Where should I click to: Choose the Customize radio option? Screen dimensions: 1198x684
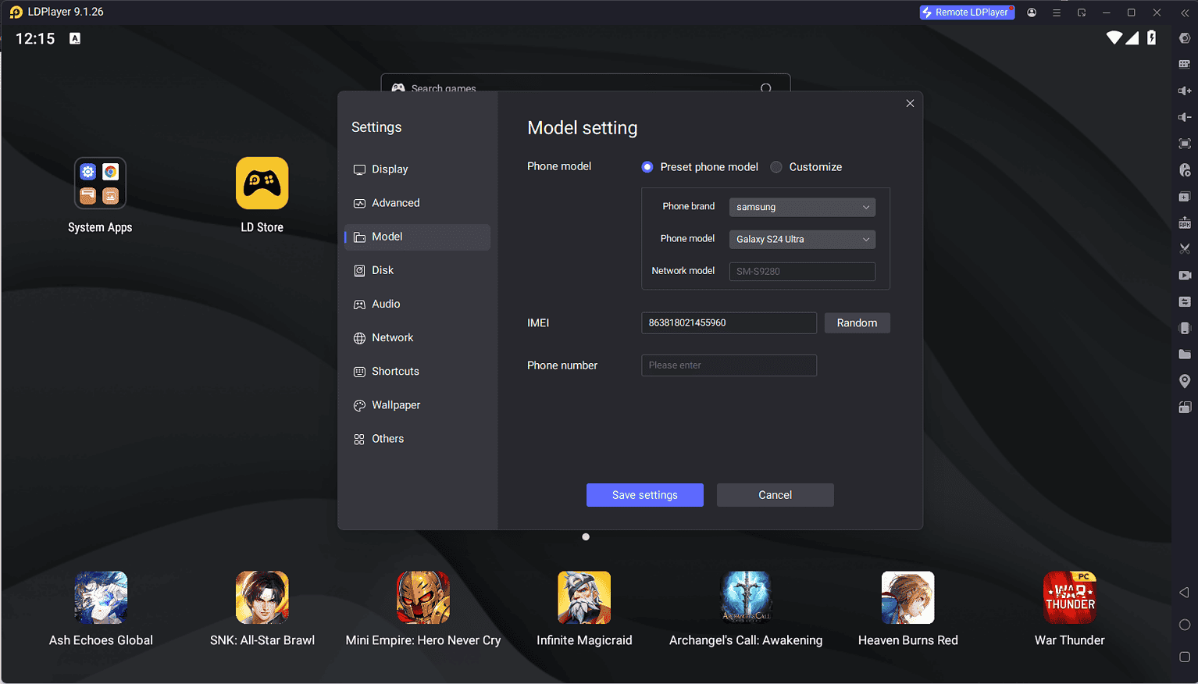click(x=776, y=166)
